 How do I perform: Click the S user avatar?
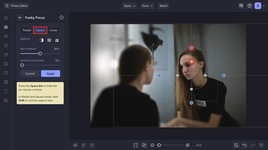[x=258, y=6]
